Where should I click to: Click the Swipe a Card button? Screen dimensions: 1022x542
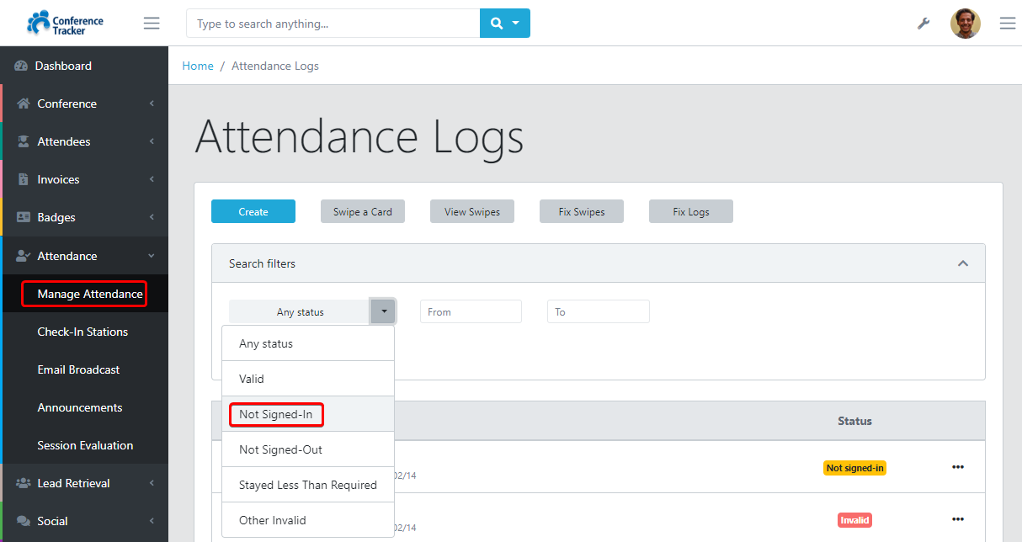point(363,211)
